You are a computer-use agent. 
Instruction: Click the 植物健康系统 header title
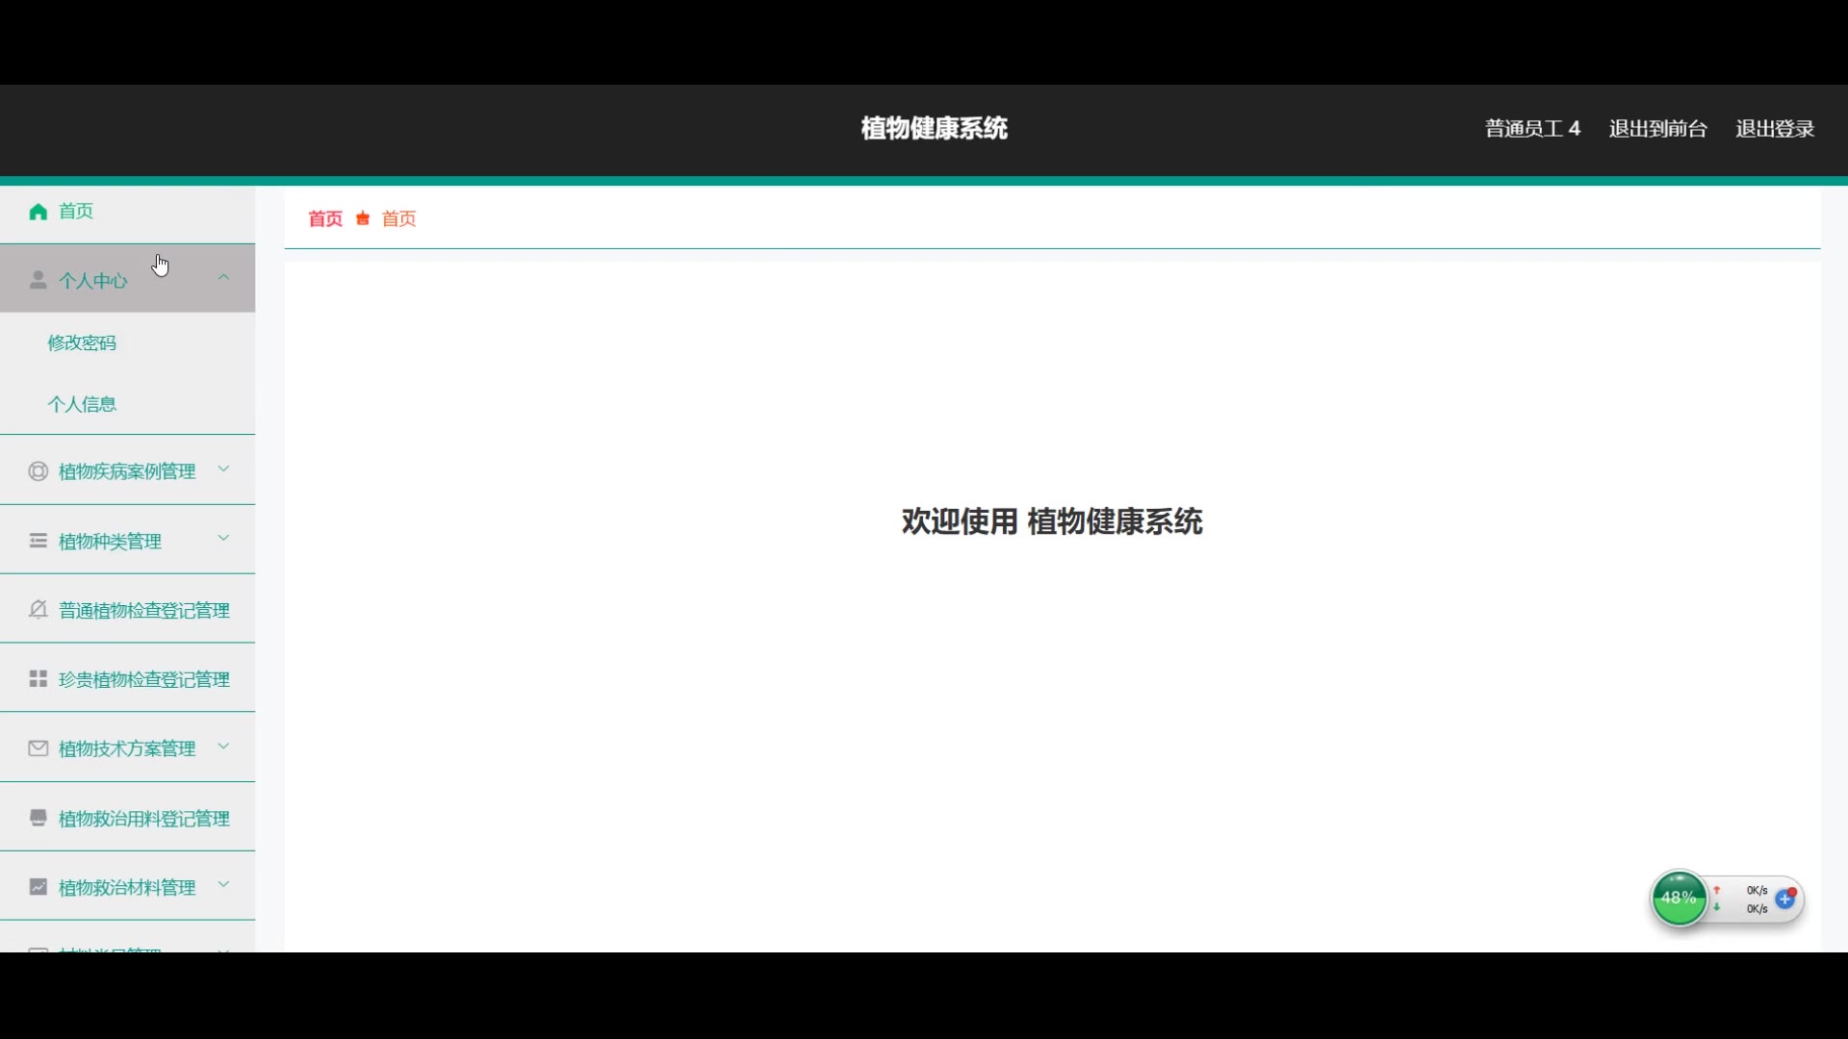point(934,128)
